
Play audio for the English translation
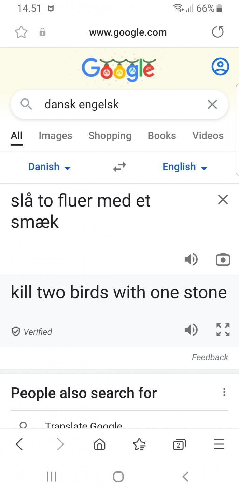[x=191, y=330]
